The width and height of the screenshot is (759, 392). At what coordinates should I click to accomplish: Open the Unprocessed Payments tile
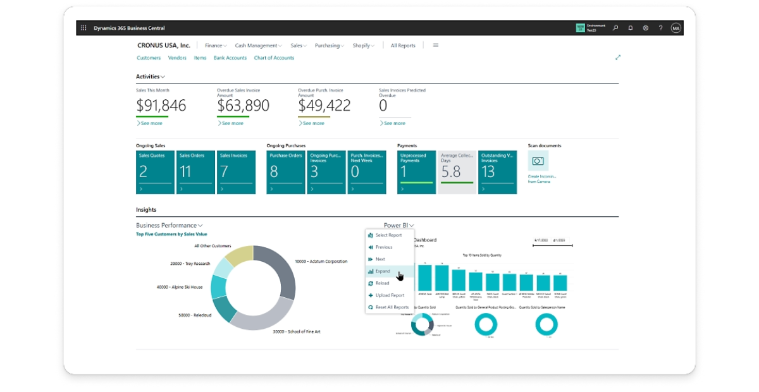coord(417,172)
